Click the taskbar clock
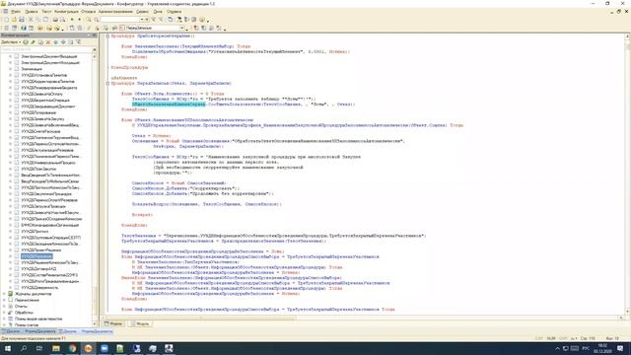The width and height of the screenshot is (631, 355). pyautogui.click(x=602, y=348)
